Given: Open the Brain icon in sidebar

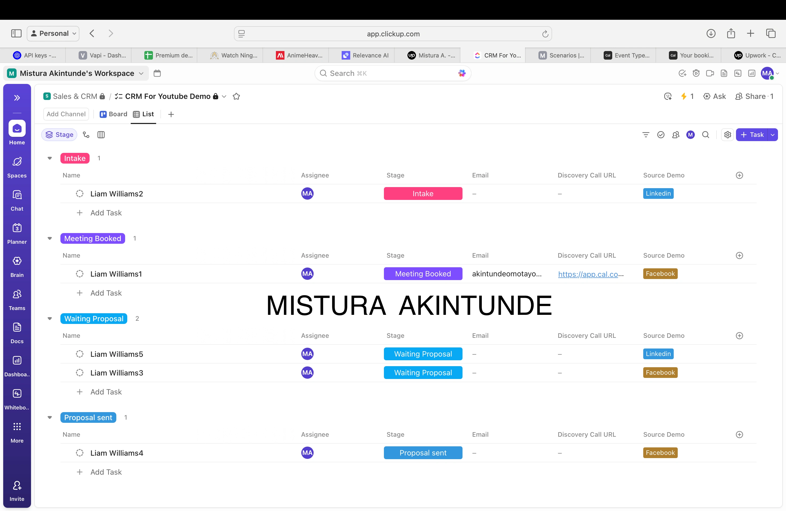Looking at the screenshot, I should (17, 261).
